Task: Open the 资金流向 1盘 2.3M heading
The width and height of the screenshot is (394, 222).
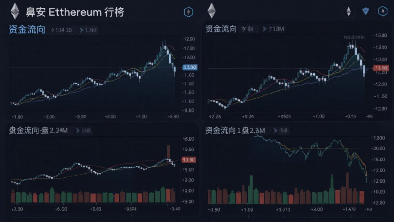Action: 235,130
